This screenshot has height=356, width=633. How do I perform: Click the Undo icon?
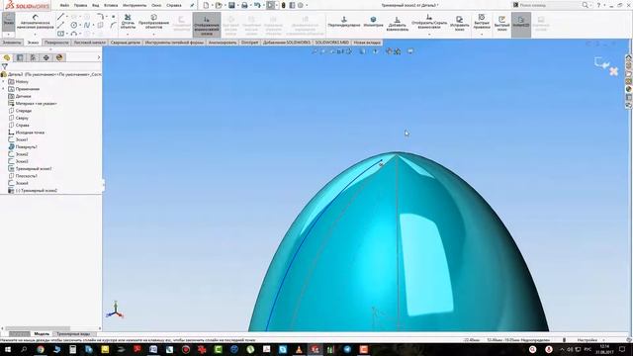[257, 5]
